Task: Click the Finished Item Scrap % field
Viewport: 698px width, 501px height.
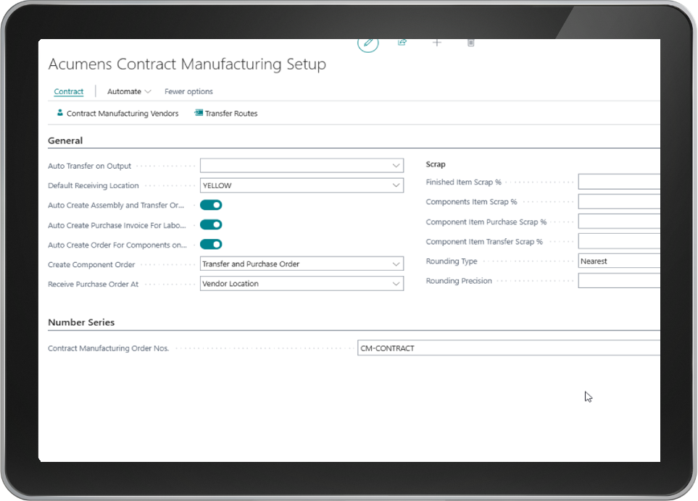Action: 619,182
